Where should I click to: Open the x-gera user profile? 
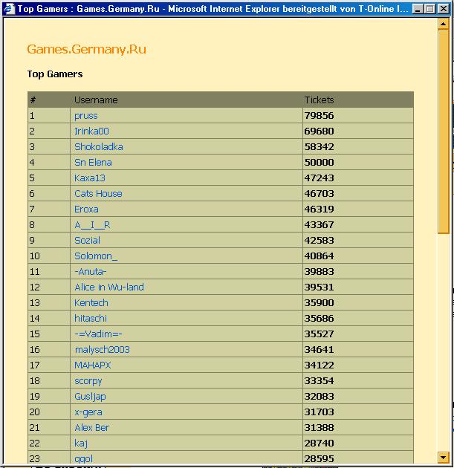88,412
